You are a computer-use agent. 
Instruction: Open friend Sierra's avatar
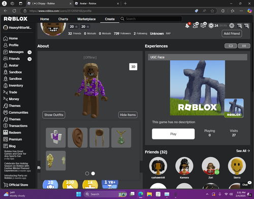click(x=237, y=166)
